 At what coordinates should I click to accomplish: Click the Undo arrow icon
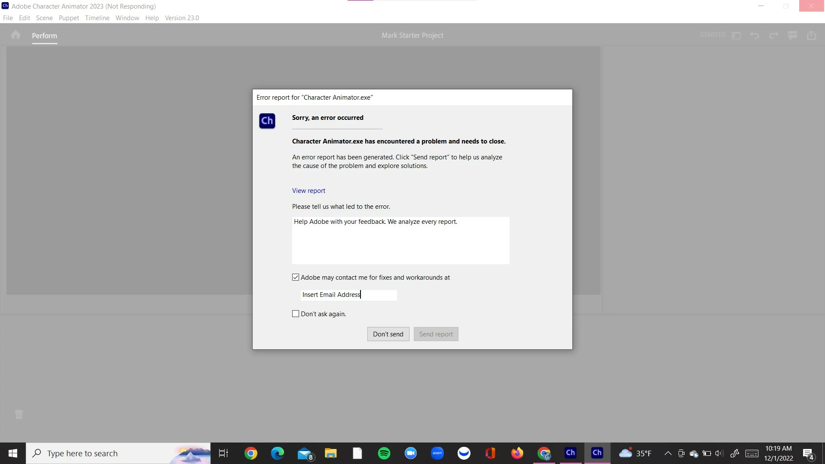click(x=755, y=35)
